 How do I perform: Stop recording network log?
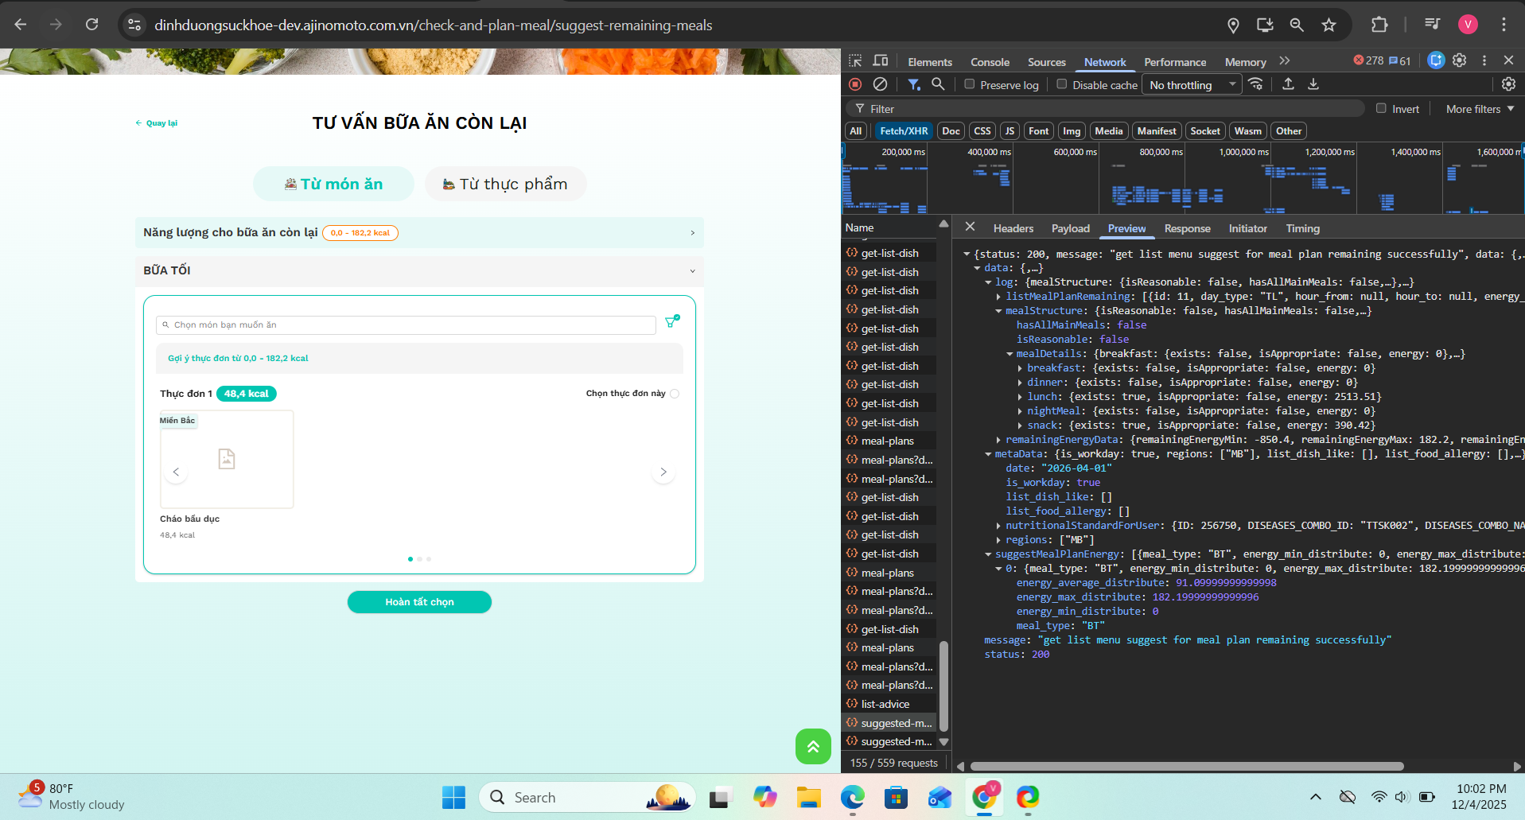(855, 84)
